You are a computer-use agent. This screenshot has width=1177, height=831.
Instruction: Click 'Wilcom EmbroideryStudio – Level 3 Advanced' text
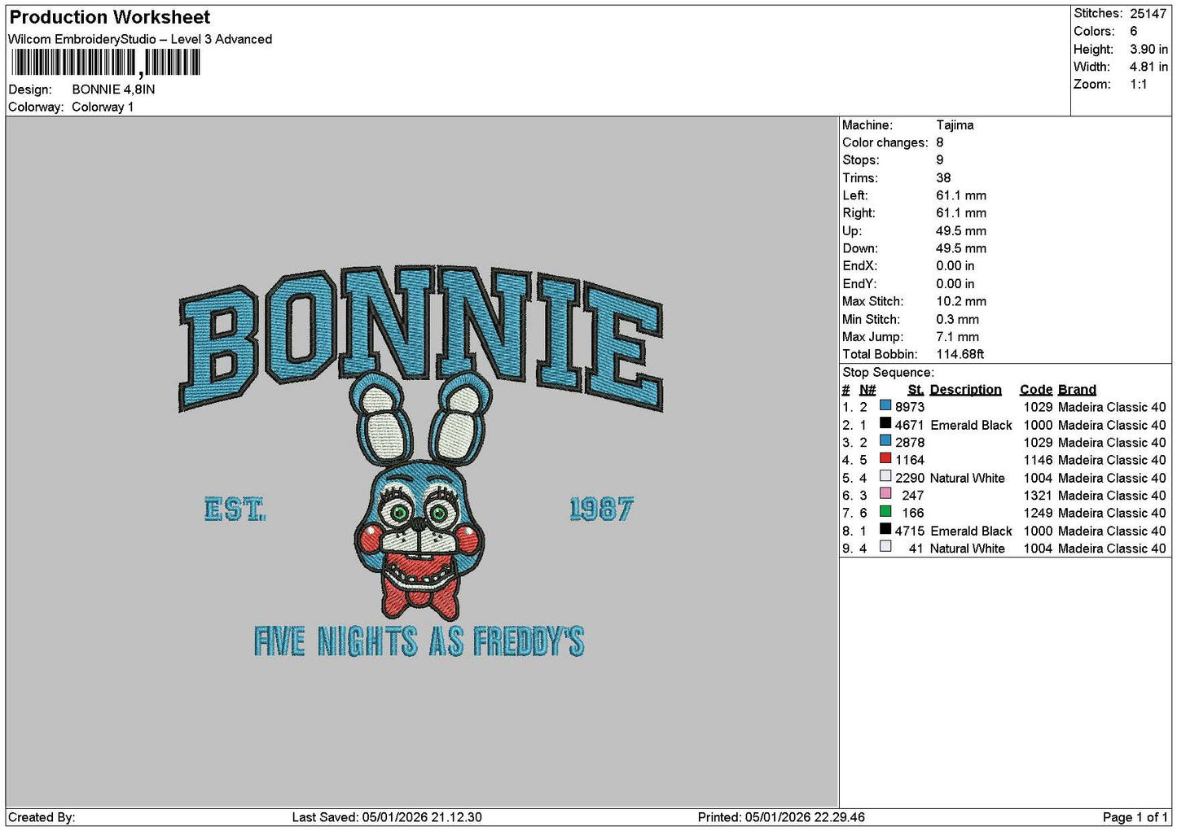coord(140,39)
